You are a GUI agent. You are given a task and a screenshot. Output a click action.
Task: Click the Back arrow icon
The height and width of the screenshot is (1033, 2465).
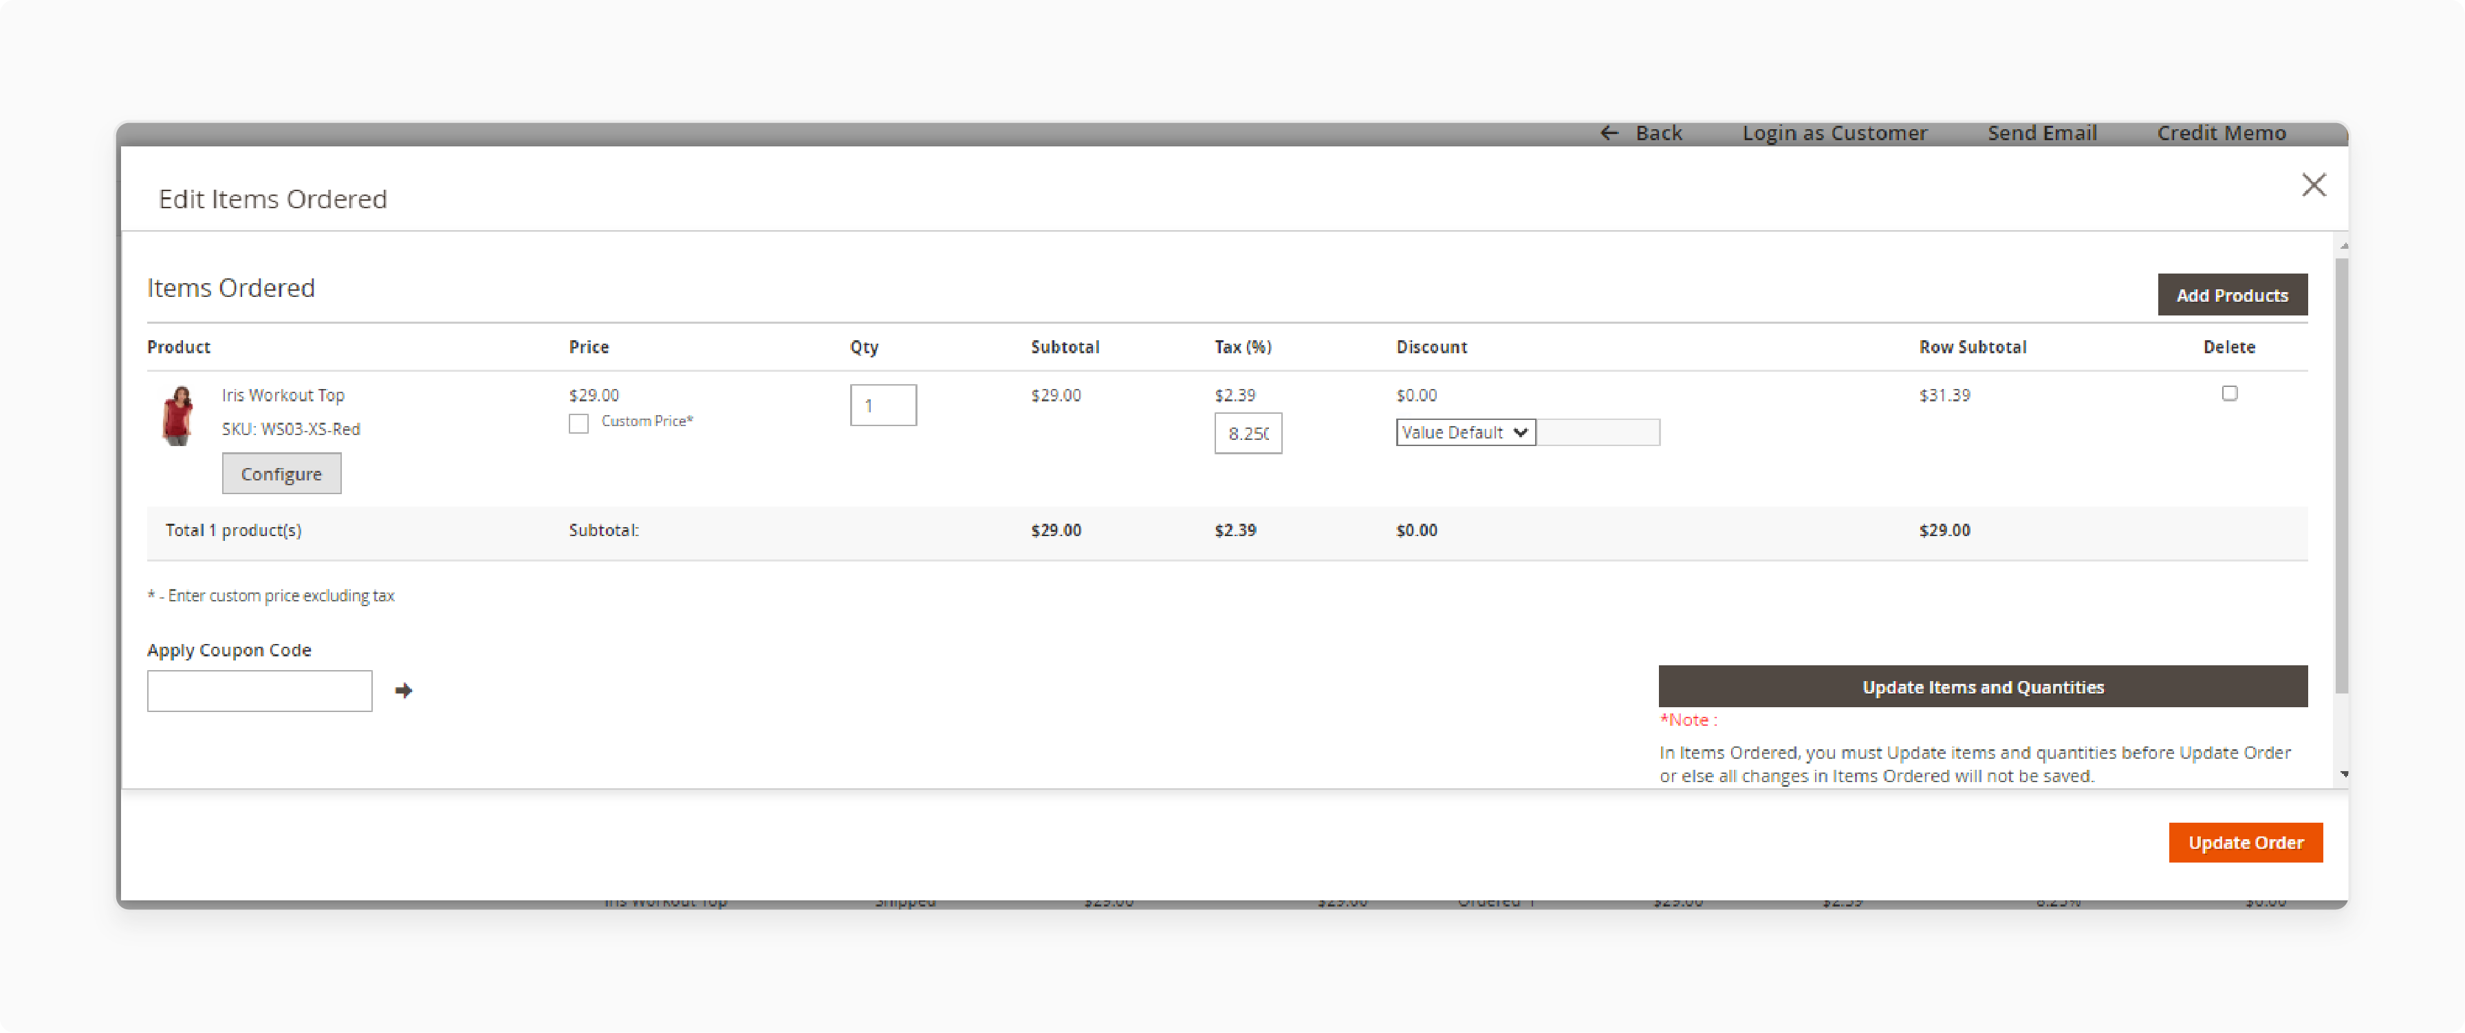pyautogui.click(x=1609, y=133)
